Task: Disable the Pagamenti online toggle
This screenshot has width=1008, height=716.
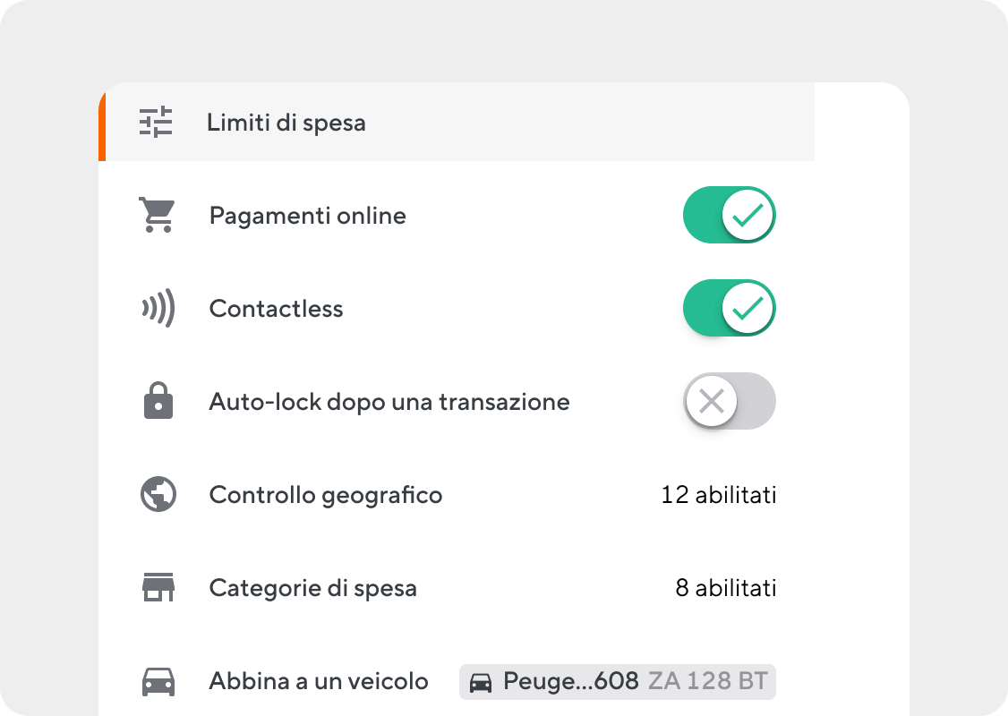Action: pyautogui.click(x=730, y=215)
